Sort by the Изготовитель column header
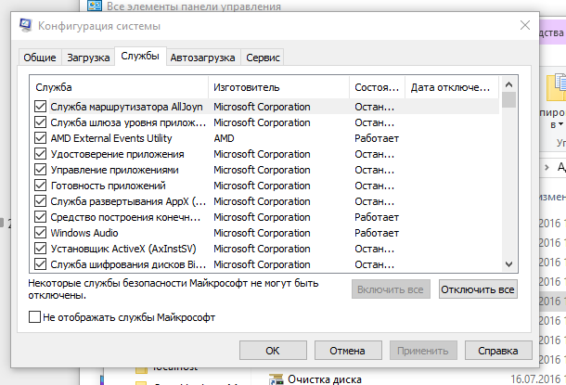Screen dimensions: 566x385 click(279, 87)
